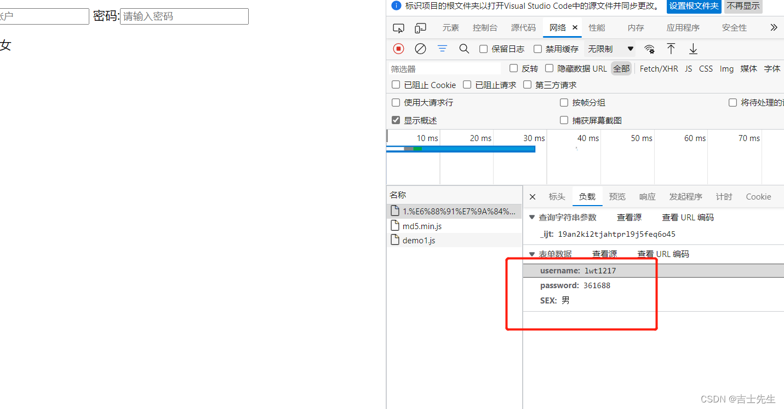Image resolution: width=784 pixels, height=409 pixels.
Task: Open network conditions wifi icon
Action: 649,49
